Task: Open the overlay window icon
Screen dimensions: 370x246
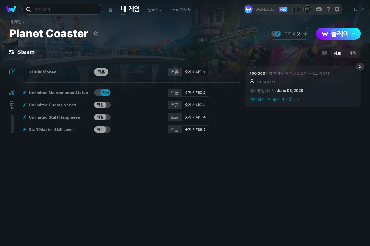Action: pyautogui.click(x=307, y=9)
